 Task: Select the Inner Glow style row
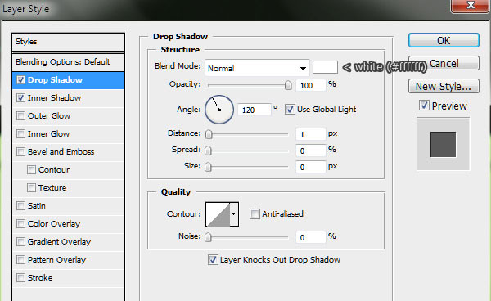68,134
